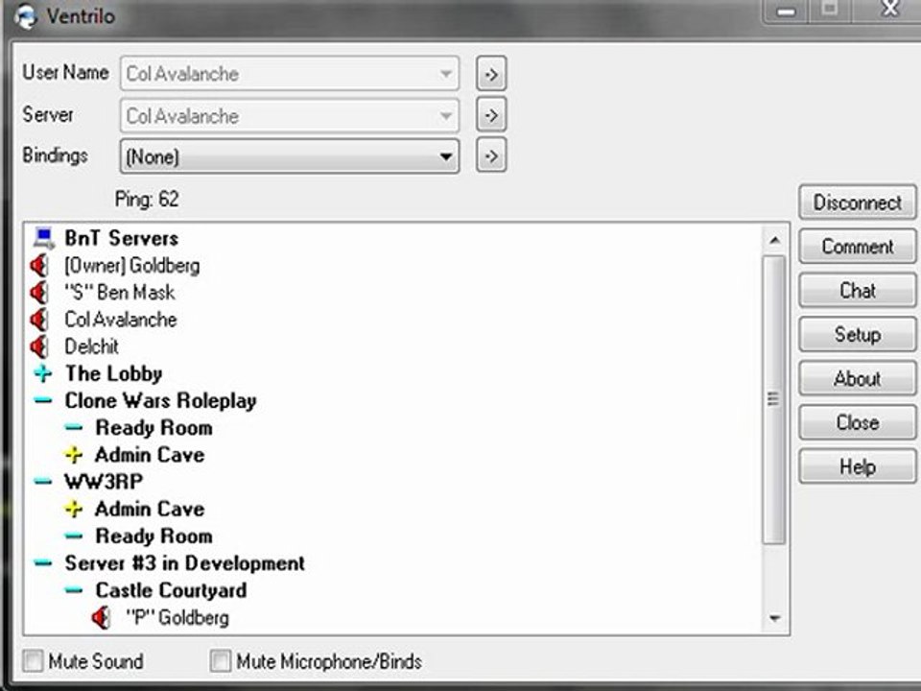Select user "P" Goldberg

point(177,617)
